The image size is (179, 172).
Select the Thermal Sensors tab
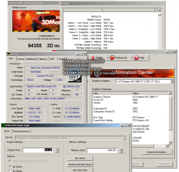pos(21,131)
